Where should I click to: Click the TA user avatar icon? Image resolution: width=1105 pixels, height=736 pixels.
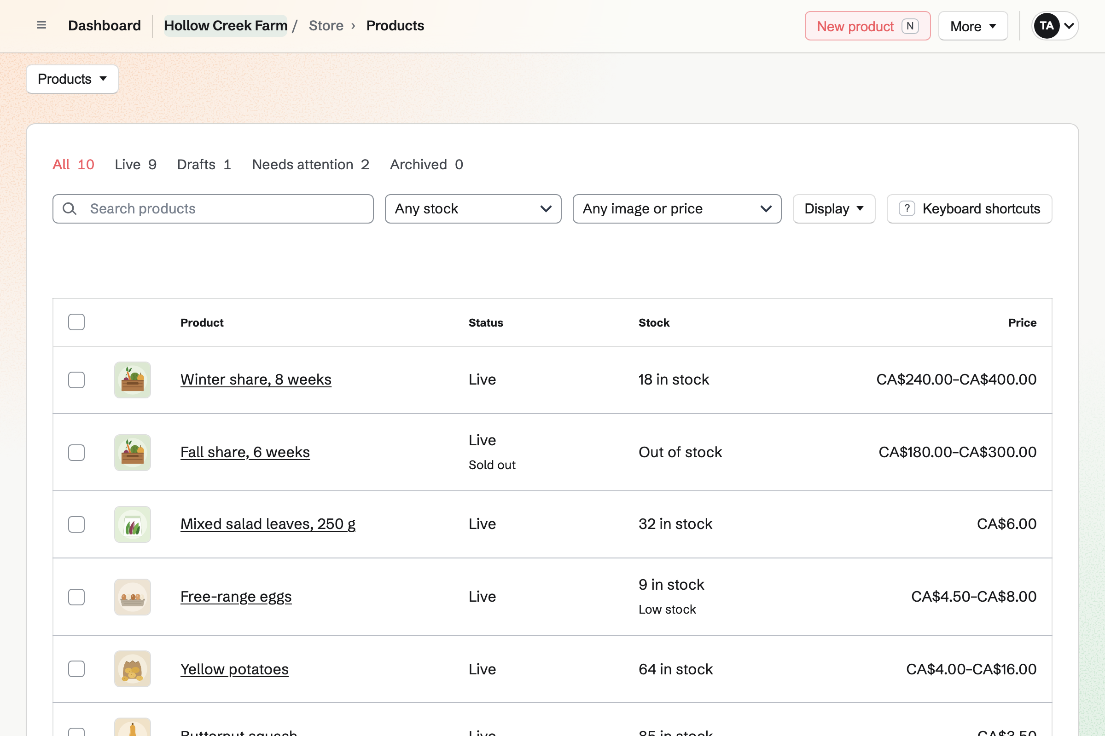[1047, 25]
